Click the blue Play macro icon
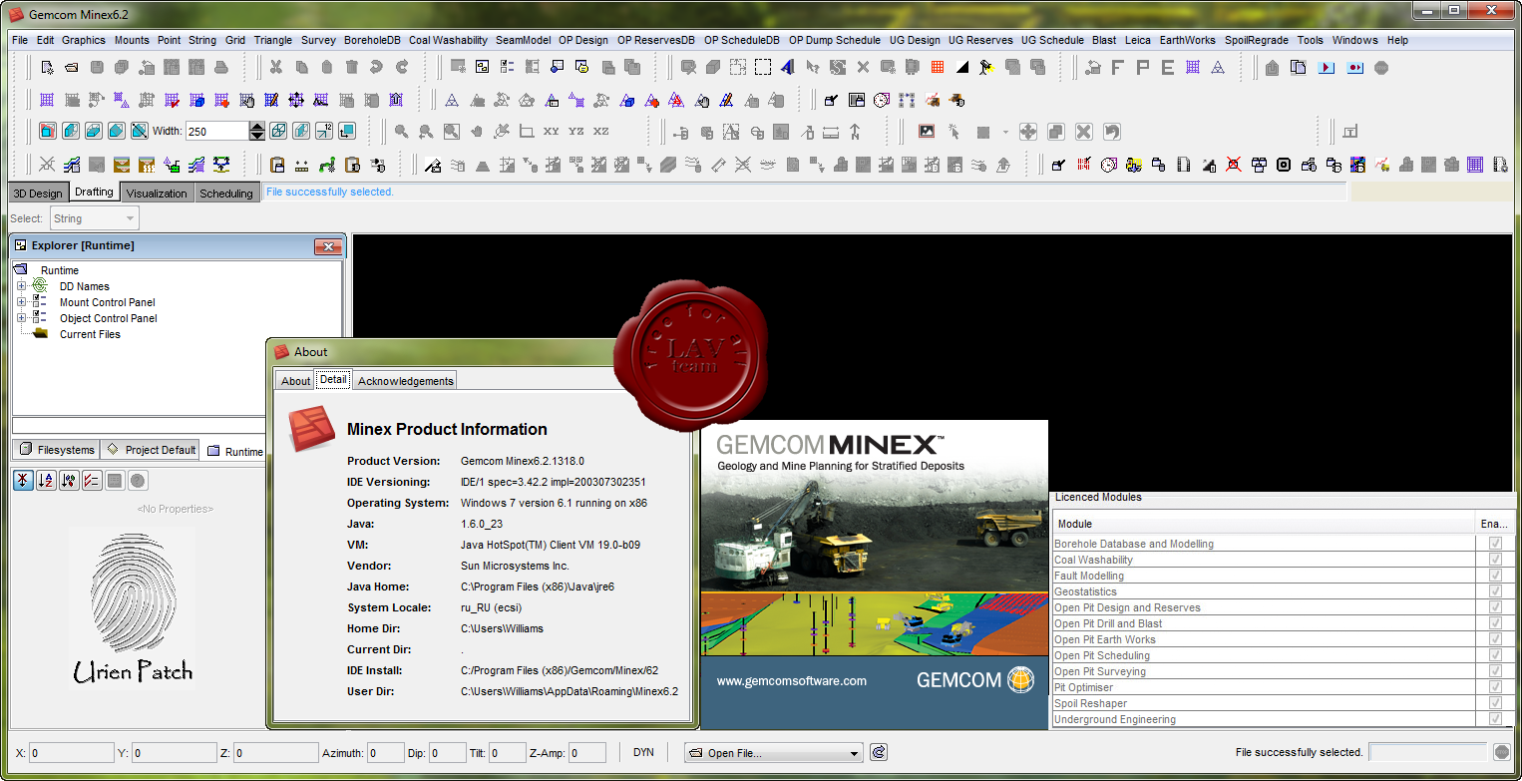The image size is (1522, 781). click(x=1326, y=68)
